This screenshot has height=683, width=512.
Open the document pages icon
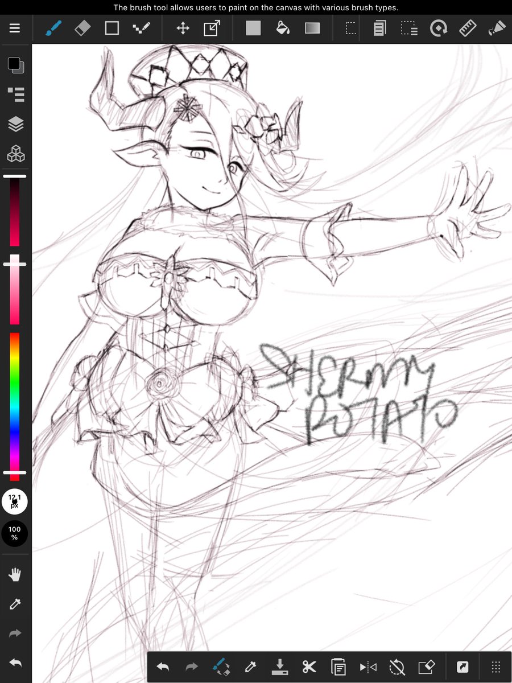pyautogui.click(x=379, y=28)
